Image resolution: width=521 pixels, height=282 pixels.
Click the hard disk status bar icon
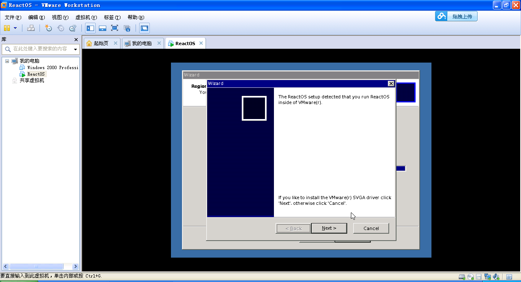tap(462, 277)
